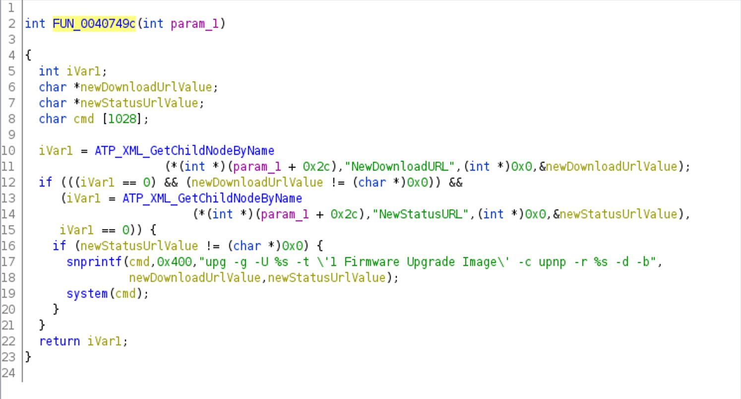Click newStatusUrlValue in the line 16 condition

click(139, 246)
